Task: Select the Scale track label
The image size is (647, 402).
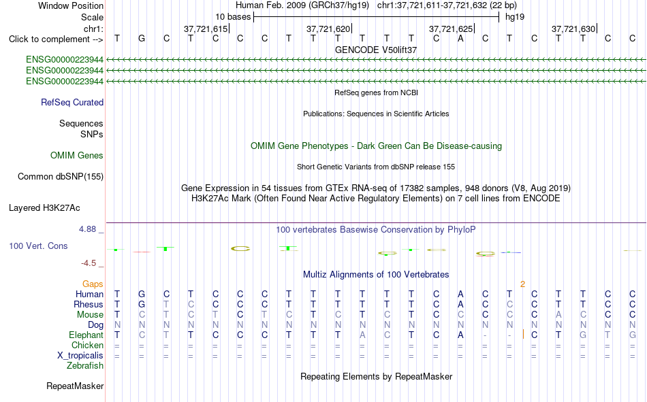Action: (x=92, y=17)
